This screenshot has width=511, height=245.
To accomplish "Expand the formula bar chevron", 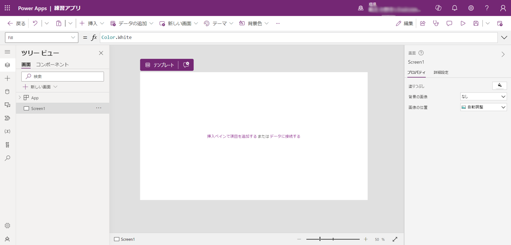I will (504, 38).
